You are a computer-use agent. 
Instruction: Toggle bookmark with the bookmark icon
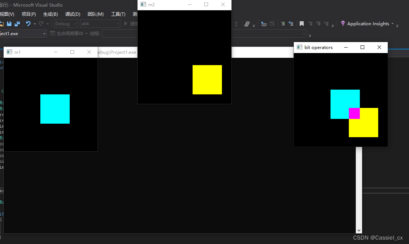[x=302, y=24]
